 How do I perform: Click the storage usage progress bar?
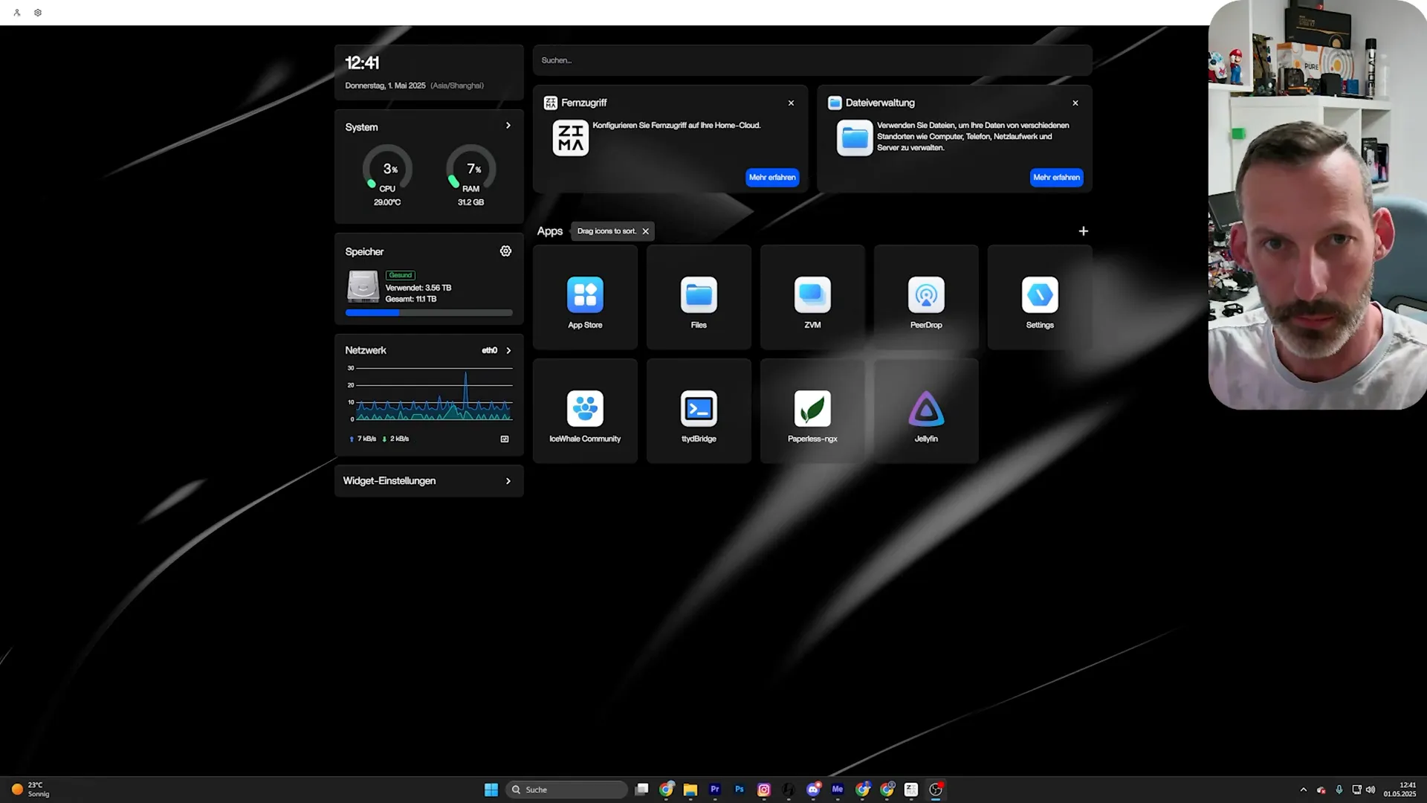(429, 313)
